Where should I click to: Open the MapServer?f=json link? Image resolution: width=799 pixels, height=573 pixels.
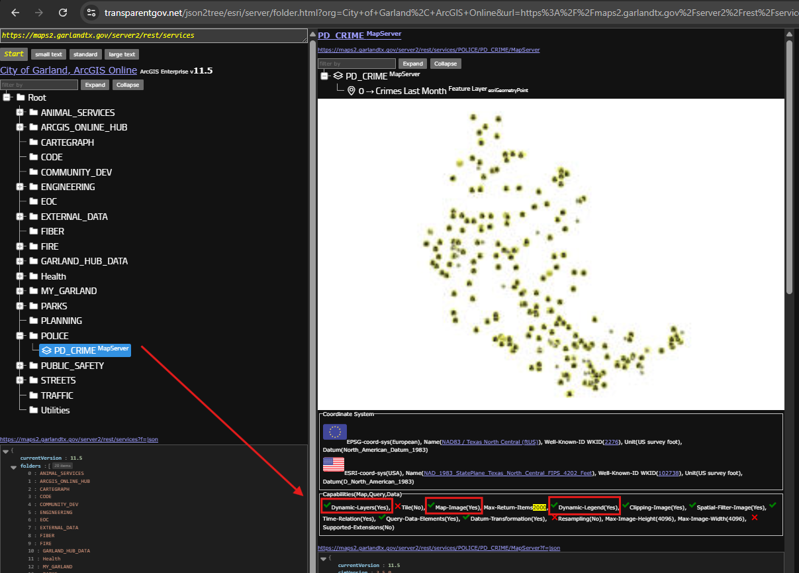coord(439,548)
